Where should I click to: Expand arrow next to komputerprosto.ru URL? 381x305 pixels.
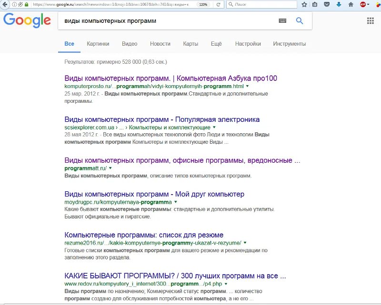pyautogui.click(x=247, y=86)
